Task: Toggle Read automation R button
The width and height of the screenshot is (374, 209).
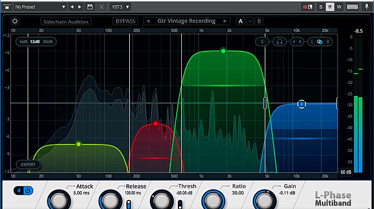Action: coord(330,7)
